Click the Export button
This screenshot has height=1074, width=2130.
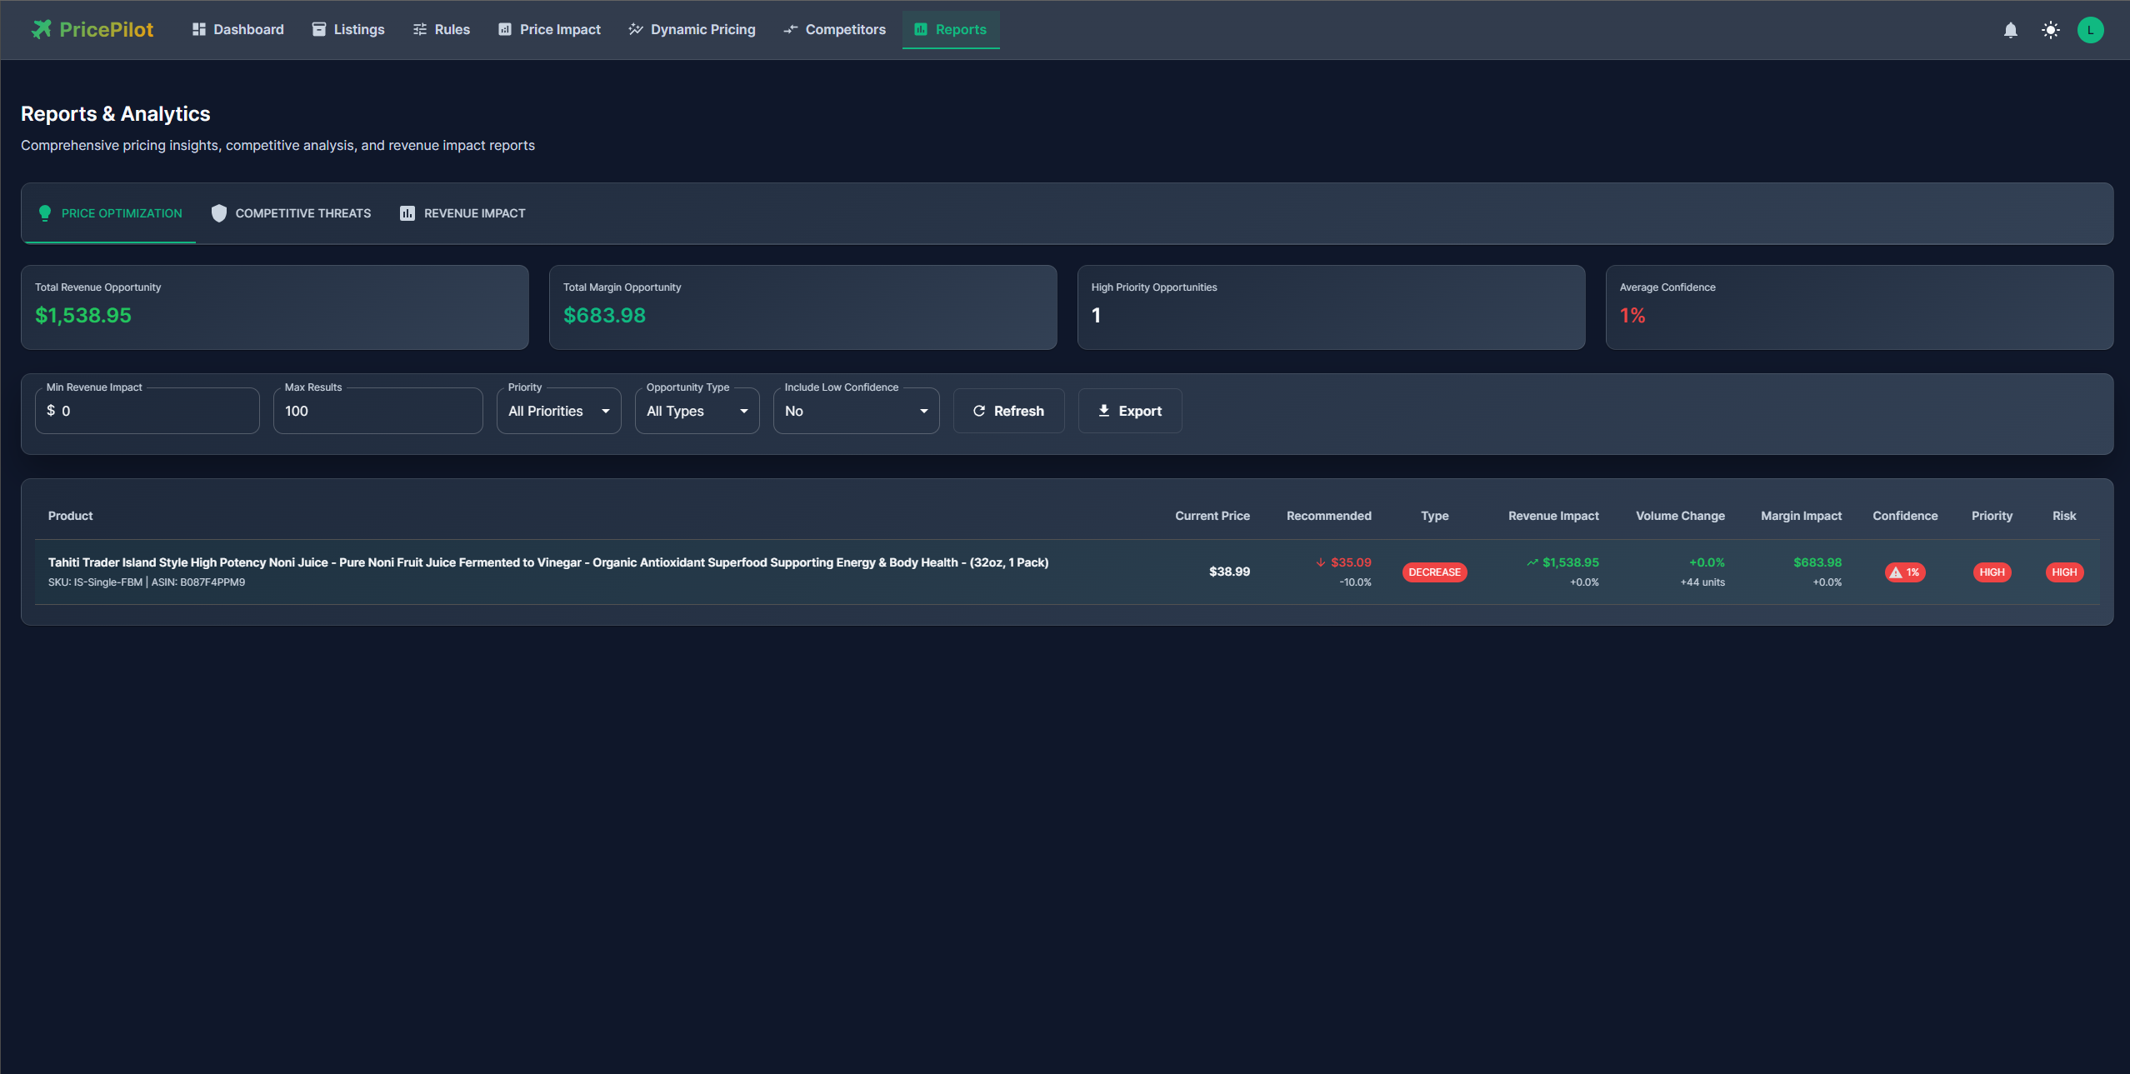pos(1129,411)
